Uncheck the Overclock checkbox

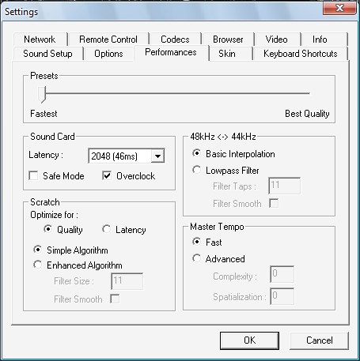[x=107, y=175]
